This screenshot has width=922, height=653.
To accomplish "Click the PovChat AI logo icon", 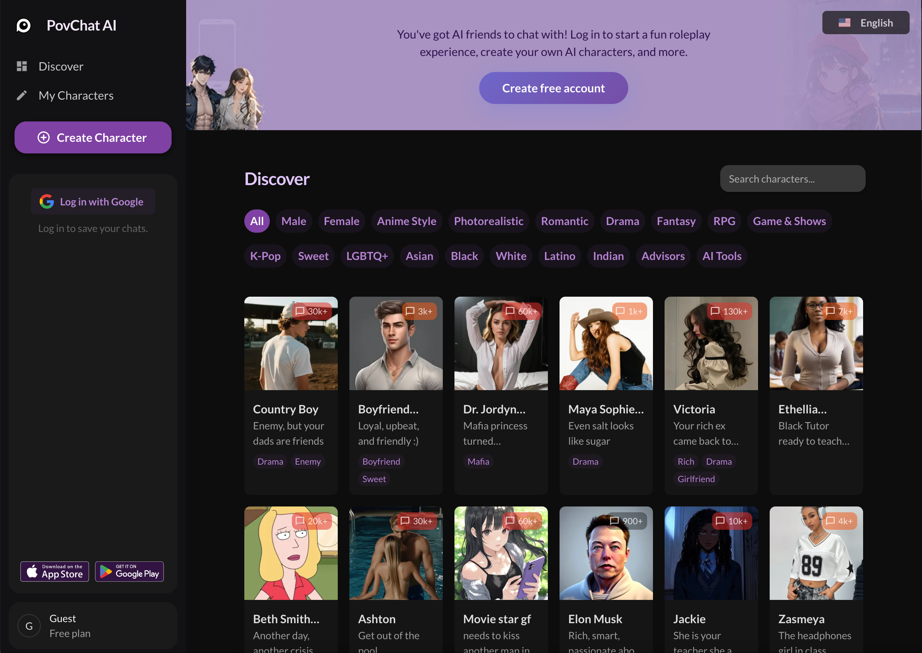I will click(x=23, y=25).
